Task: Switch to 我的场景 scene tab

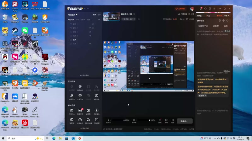Action: 71,20
